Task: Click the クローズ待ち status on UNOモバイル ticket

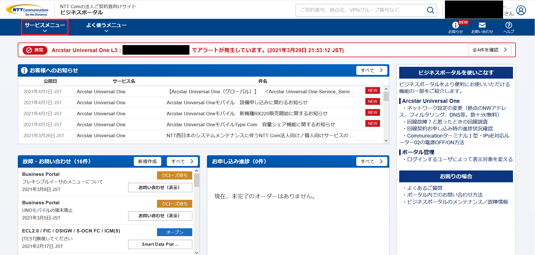Action: tap(174, 204)
